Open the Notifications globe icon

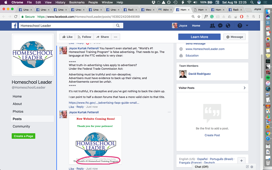coord(228,26)
